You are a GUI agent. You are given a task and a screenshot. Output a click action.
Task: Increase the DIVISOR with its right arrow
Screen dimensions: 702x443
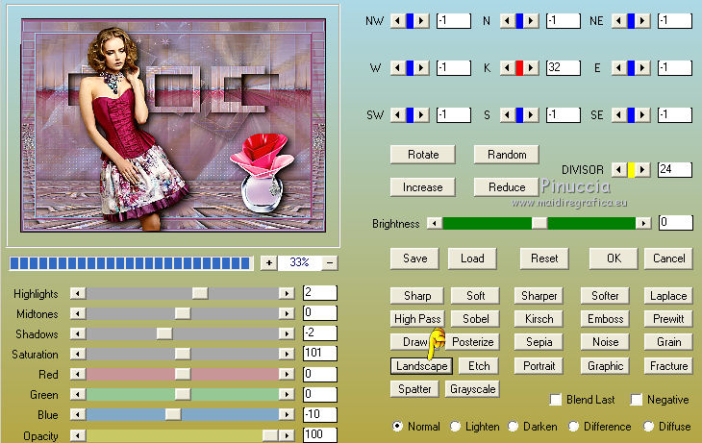pos(643,169)
